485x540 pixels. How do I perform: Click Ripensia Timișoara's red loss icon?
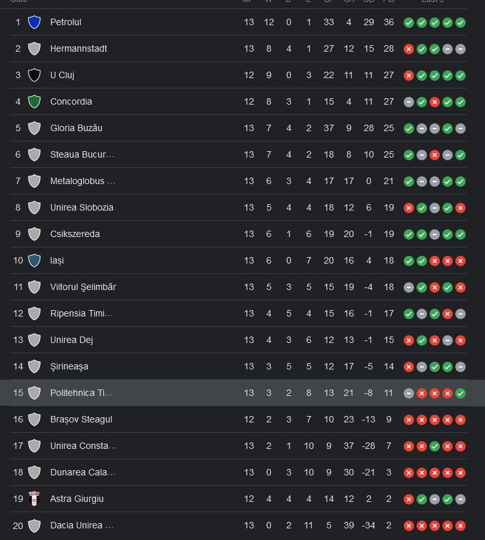click(448, 313)
